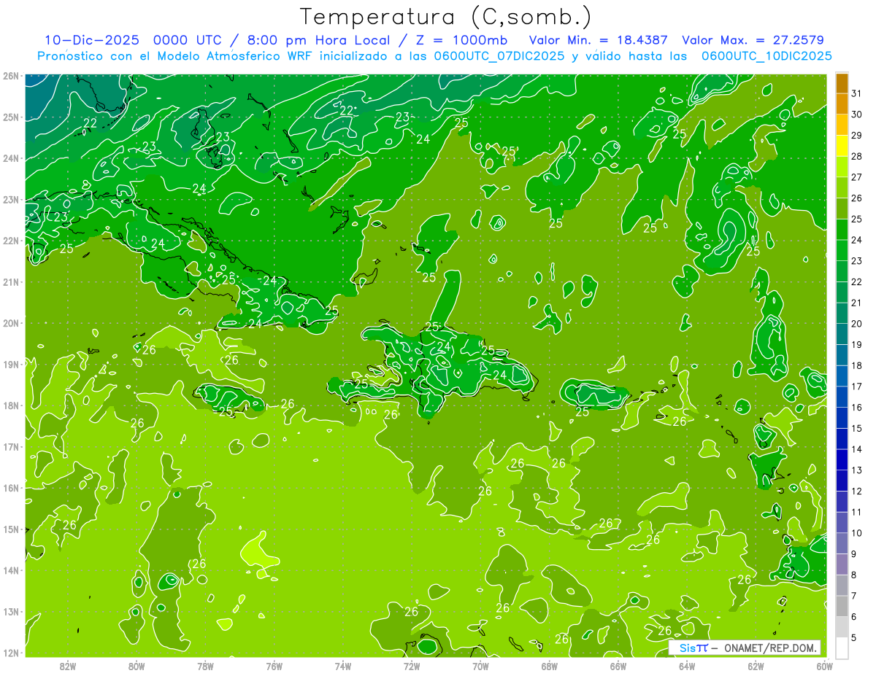Screen dimensions: 876x676
Task: Click the color scale label '13'
Action: tap(856, 470)
